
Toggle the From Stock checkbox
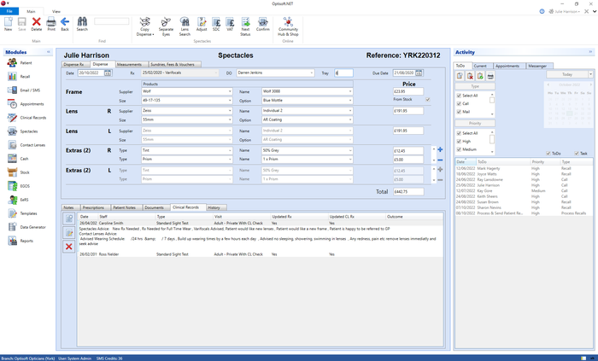click(x=427, y=99)
